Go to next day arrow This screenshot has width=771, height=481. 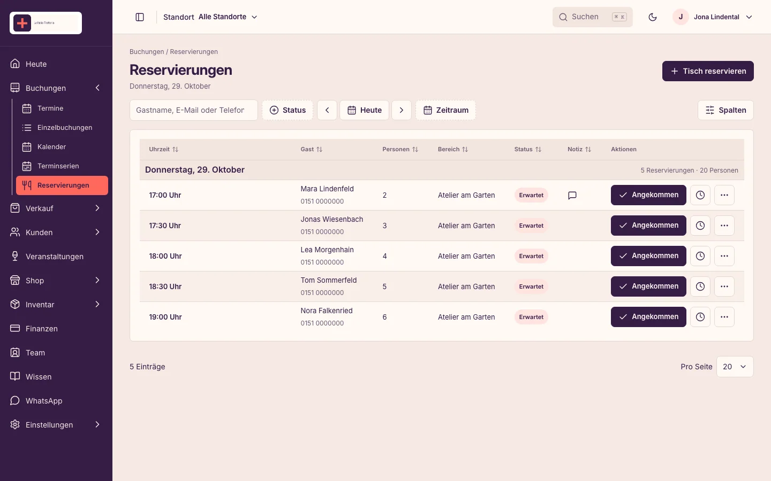click(x=402, y=110)
